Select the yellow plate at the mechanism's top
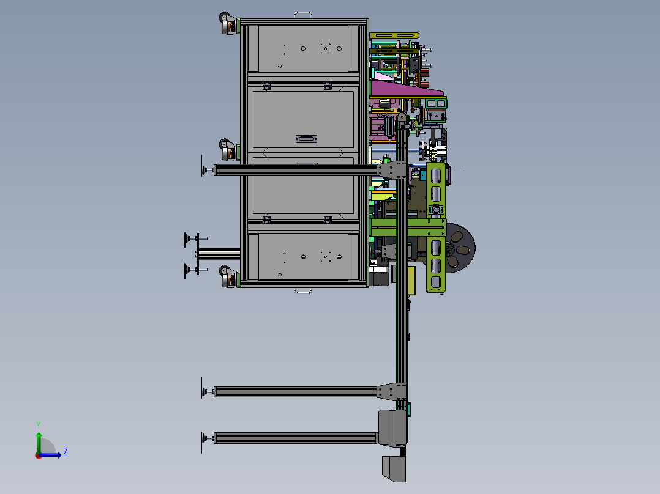Screen dimensions: 660x494 [395, 35]
